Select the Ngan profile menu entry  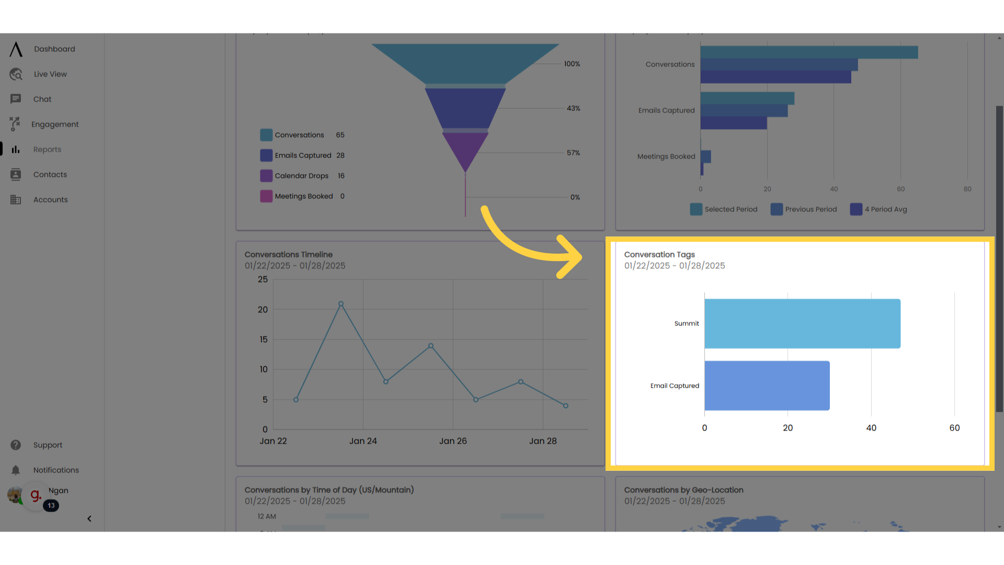pyautogui.click(x=58, y=490)
